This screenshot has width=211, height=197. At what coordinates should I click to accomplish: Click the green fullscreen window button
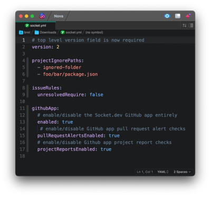[32, 16]
